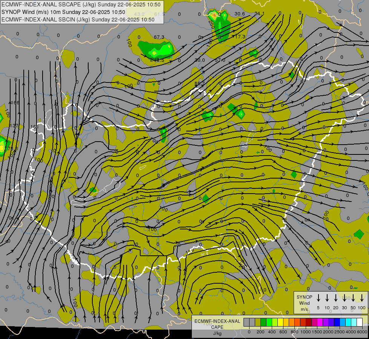
Task: Click the 1500 tick label in the CAPE legend
Action: (x=317, y=332)
